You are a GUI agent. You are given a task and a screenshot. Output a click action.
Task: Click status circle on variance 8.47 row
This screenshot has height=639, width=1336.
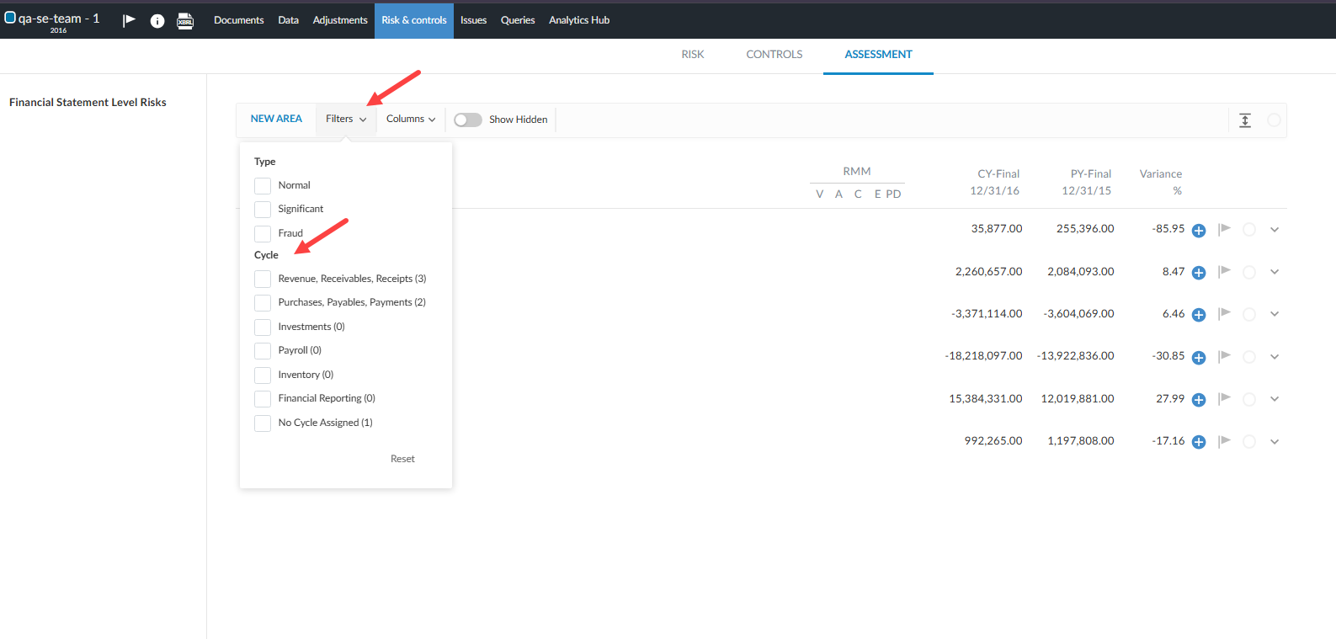1249,272
